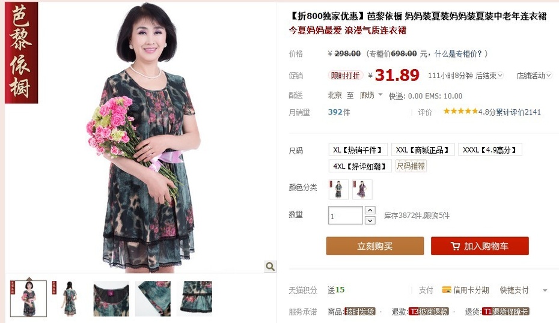This screenshot has height=323, width=559.
Task: Open the 尺码推荐 size recommendation link
Action: 411,166
